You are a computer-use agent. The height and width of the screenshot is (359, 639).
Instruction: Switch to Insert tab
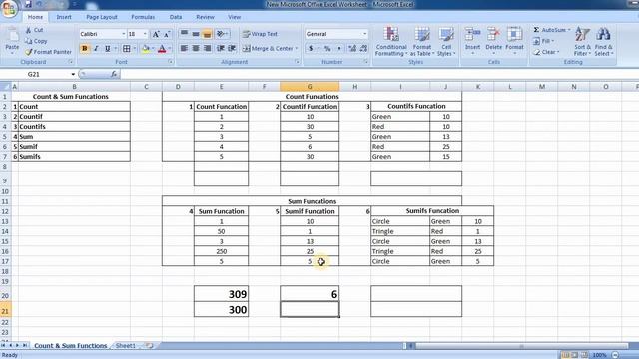coord(64,17)
